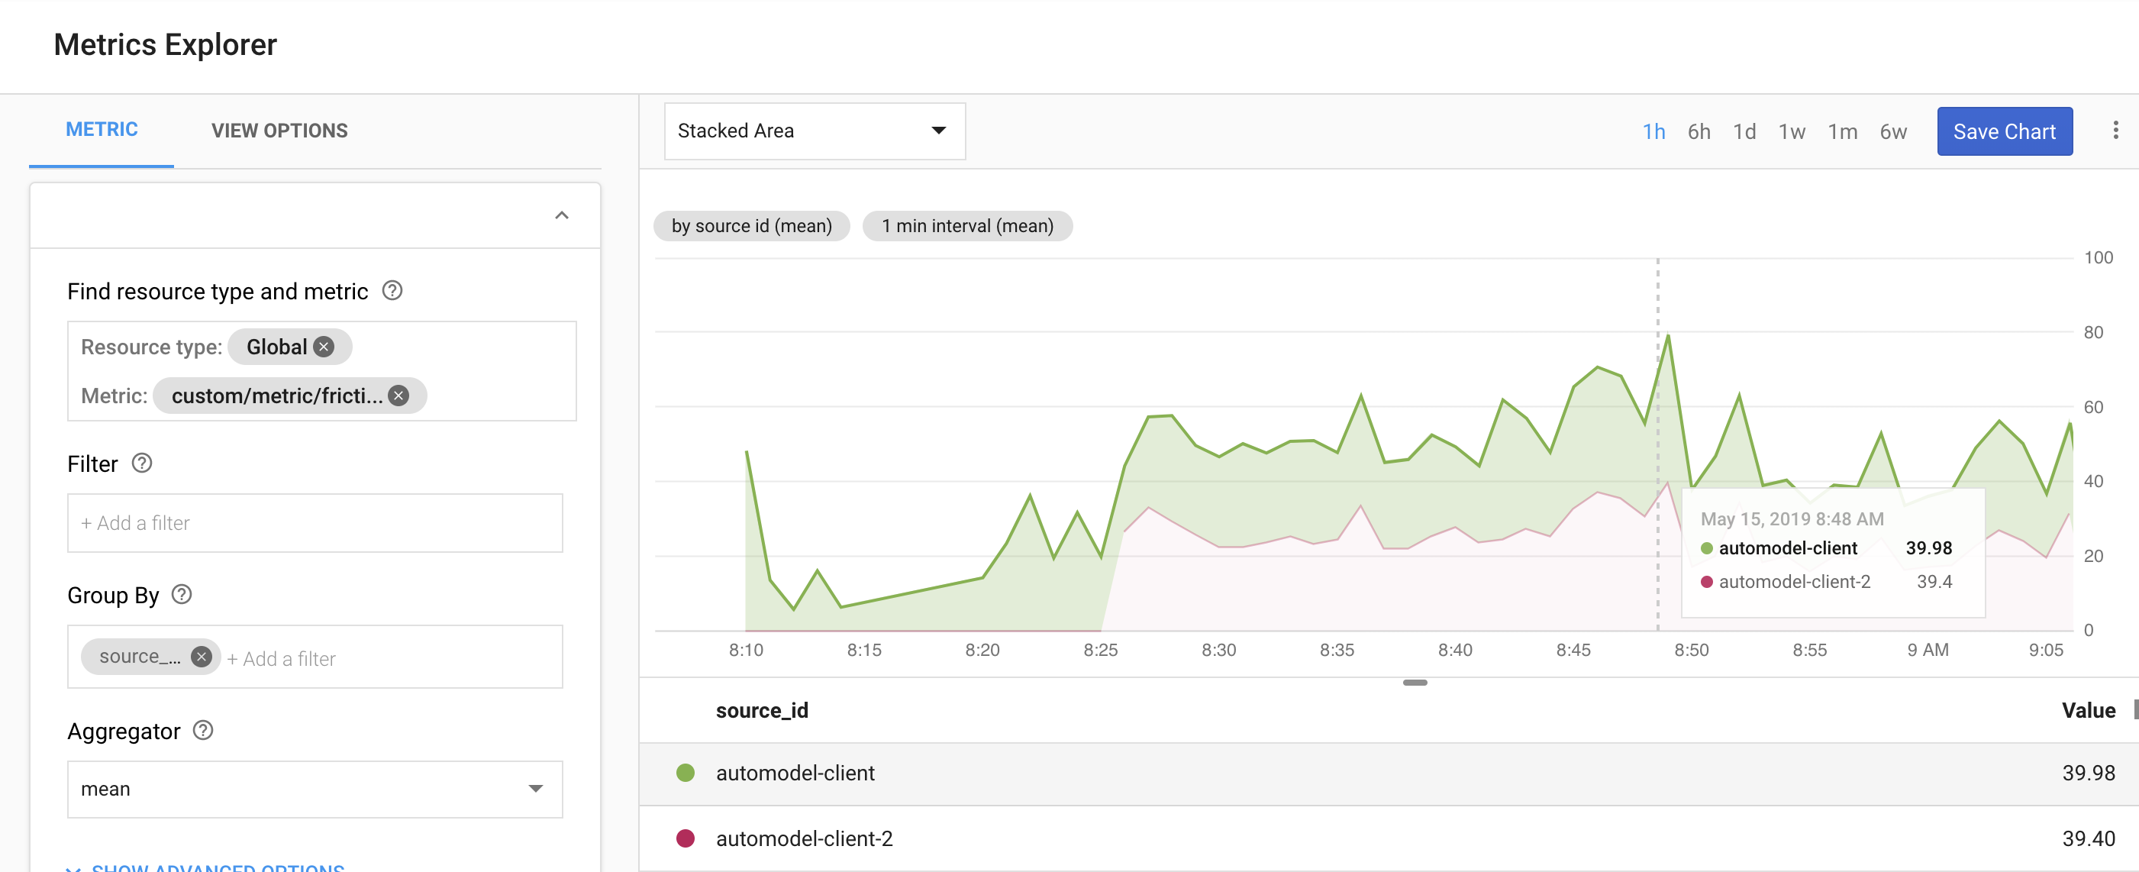Click the Filter help question mark icon
The width and height of the screenshot is (2139, 872).
click(142, 463)
